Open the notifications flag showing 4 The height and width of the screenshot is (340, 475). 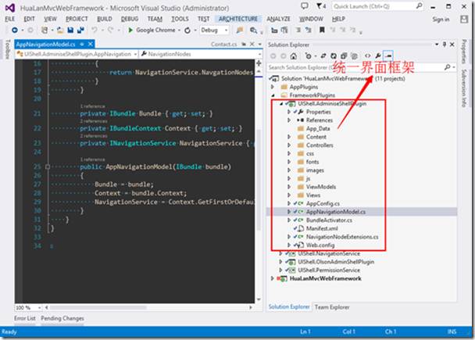[x=321, y=5]
